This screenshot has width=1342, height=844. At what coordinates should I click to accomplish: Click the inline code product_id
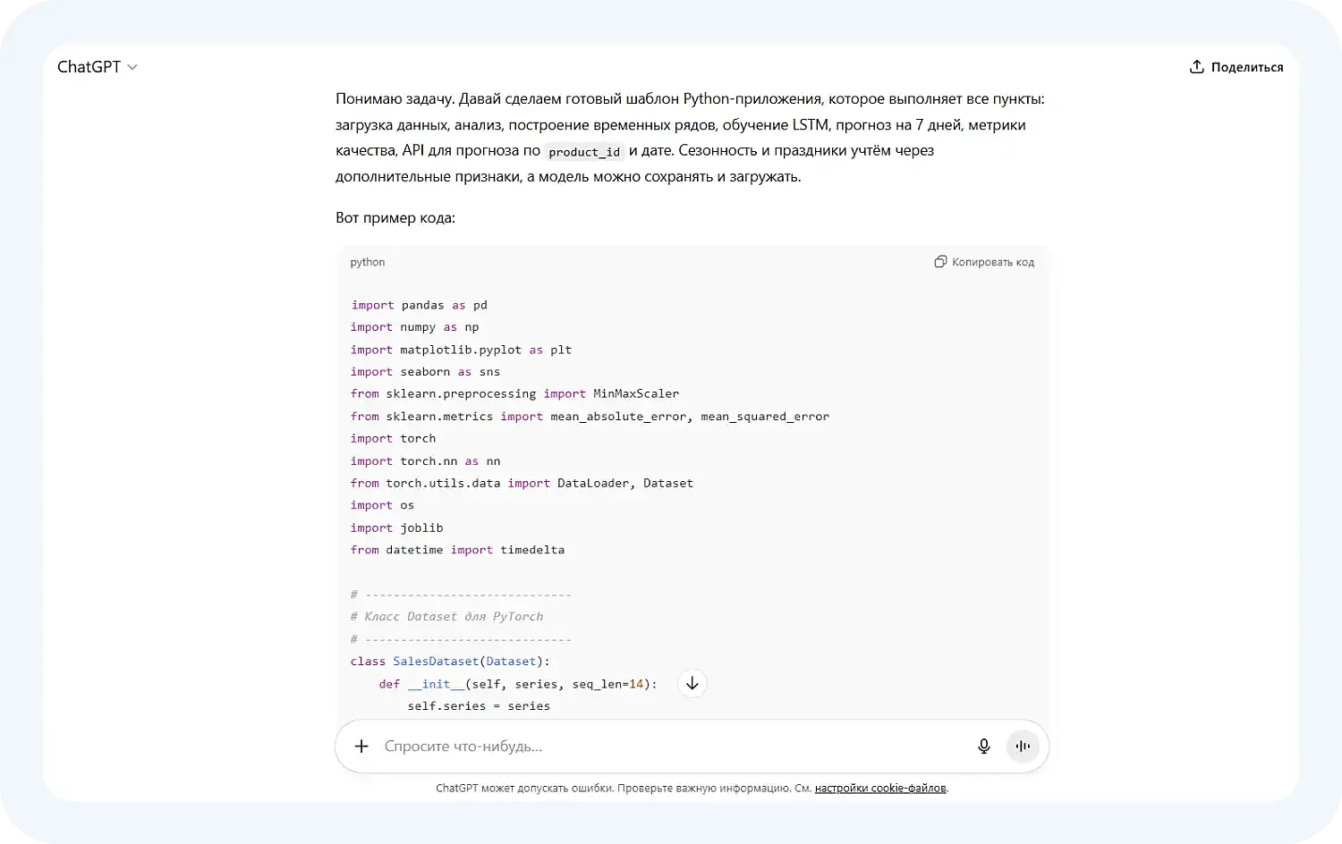(x=584, y=152)
